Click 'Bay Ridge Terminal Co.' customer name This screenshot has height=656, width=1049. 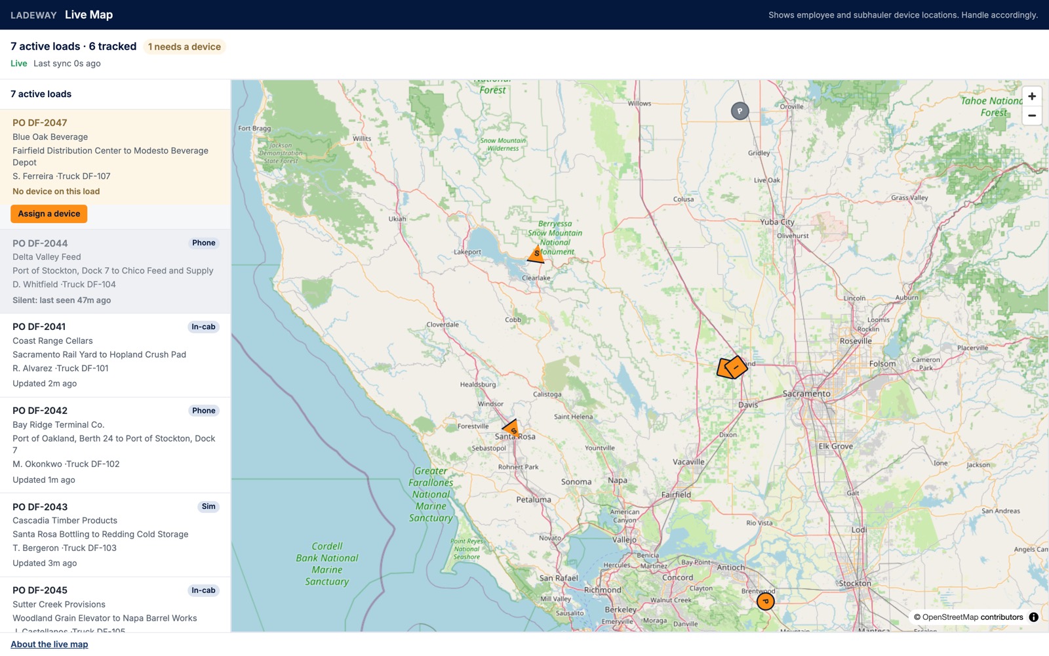tap(58, 425)
